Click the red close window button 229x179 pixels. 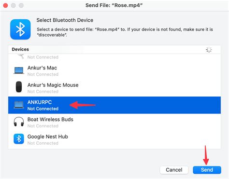(5, 5)
